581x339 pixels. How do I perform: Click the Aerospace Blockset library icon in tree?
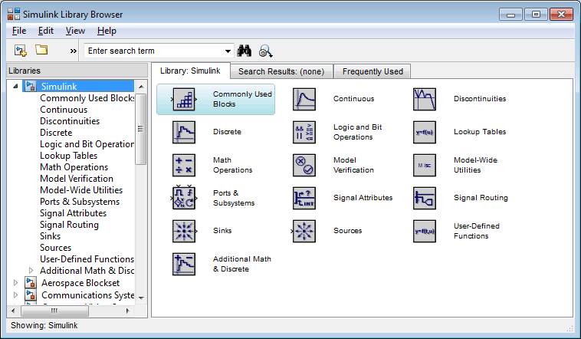click(x=31, y=282)
